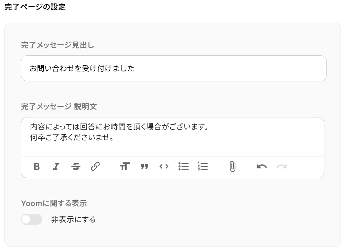Undo the last edit
This screenshot has height=251, width=344.
point(262,167)
